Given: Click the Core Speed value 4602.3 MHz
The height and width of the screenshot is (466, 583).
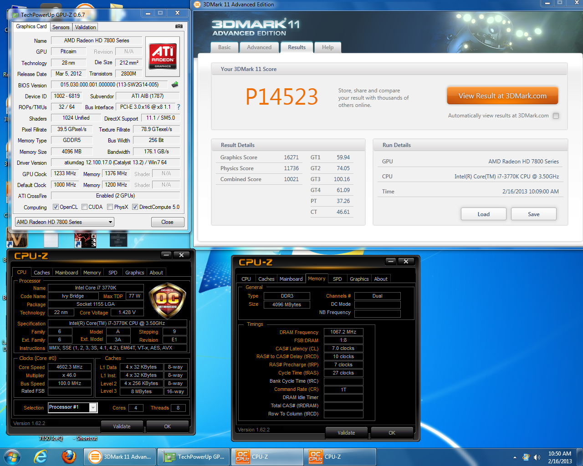Looking at the screenshot, I should (70, 367).
